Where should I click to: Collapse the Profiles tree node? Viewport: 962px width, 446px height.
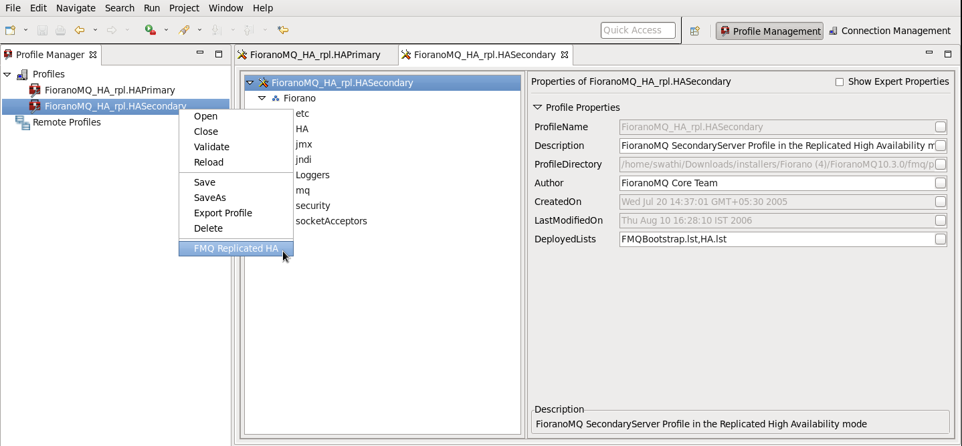[x=7, y=74]
